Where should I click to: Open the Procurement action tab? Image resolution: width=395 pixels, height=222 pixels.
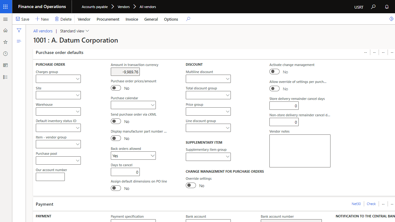pos(108,19)
